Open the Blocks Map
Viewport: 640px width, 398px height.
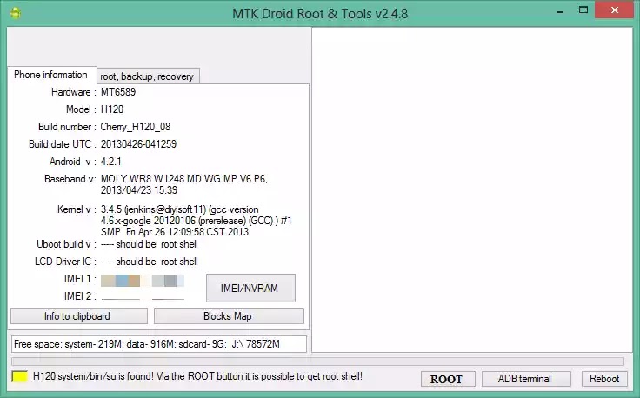(x=229, y=316)
